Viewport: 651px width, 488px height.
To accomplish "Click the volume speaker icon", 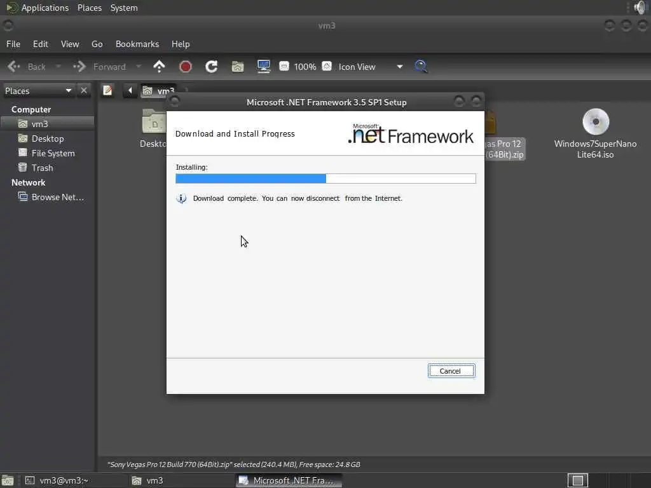I will (641, 8).
